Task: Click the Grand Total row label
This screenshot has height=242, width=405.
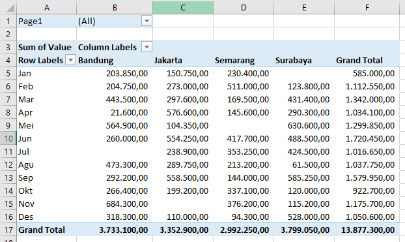Action: [x=42, y=230]
